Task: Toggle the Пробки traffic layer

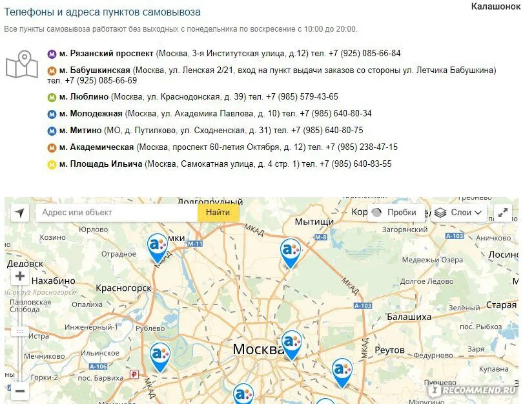Action: (396, 213)
